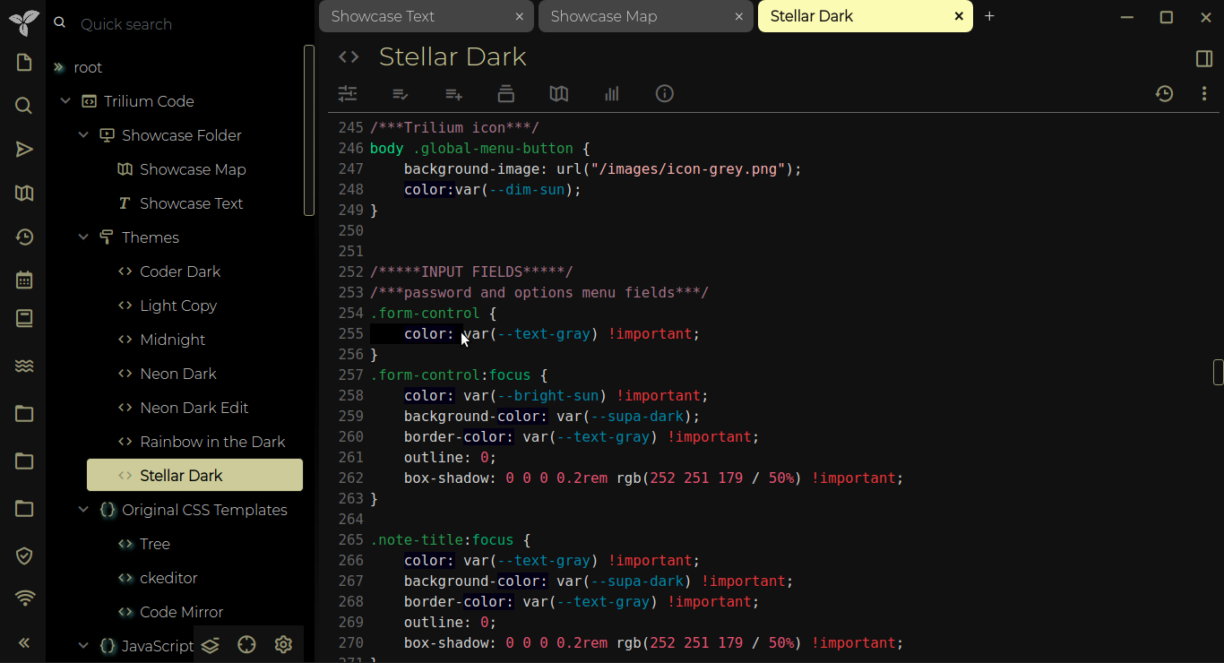Open inherited attributes ribbon icon
Viewport: 1224px width, 663px height.
(x=453, y=93)
